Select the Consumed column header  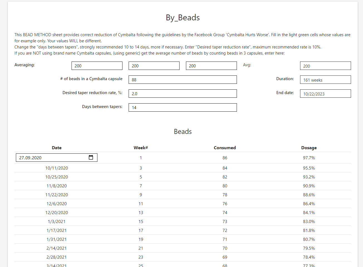(x=225, y=148)
